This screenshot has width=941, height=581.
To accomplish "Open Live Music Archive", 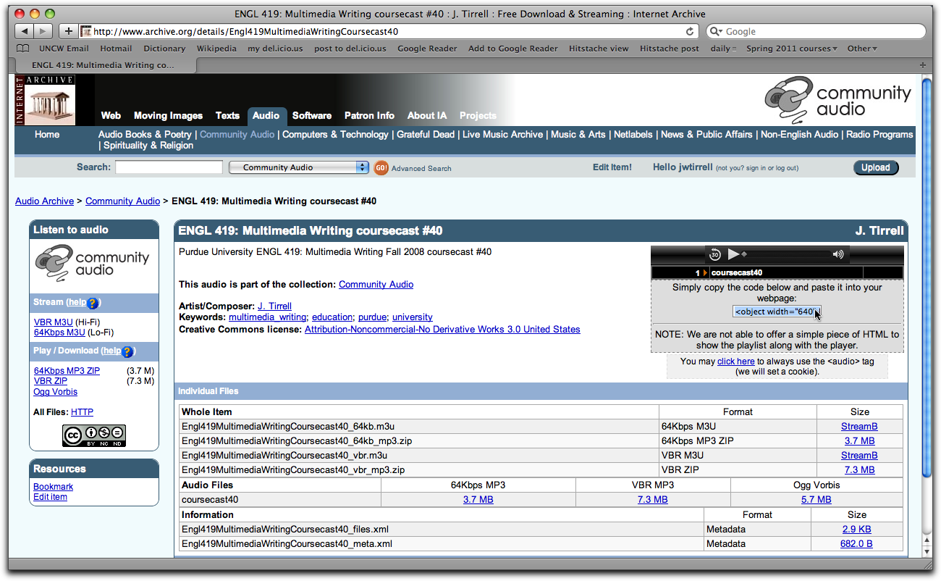I will (502, 134).
